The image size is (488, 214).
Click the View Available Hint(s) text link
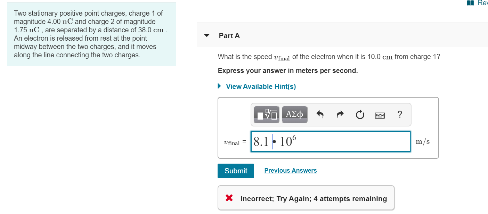pos(261,87)
